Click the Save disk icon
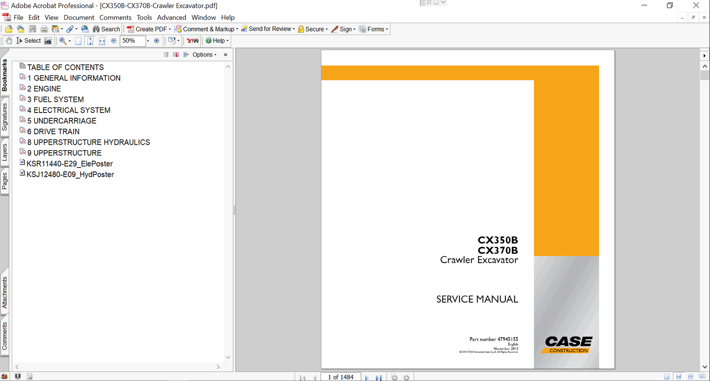Screen dimensions: 710x381 tap(32, 29)
